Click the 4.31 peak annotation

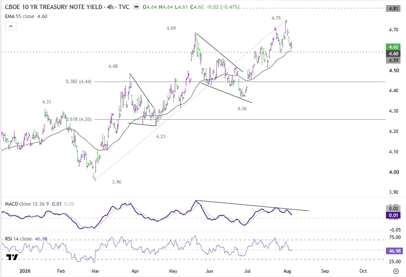point(47,102)
